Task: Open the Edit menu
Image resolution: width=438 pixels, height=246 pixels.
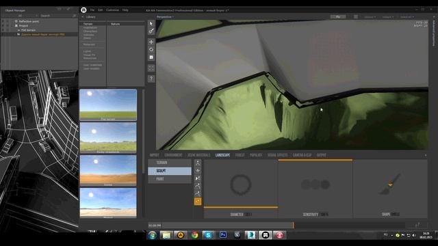Action: [101, 10]
